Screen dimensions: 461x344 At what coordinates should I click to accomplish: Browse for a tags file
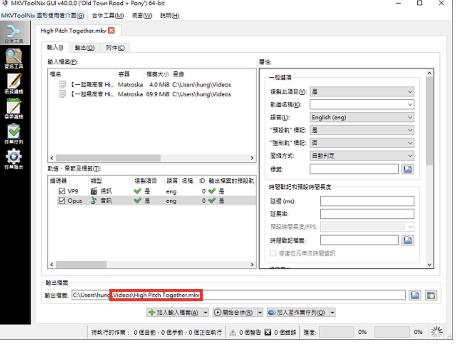(x=408, y=169)
